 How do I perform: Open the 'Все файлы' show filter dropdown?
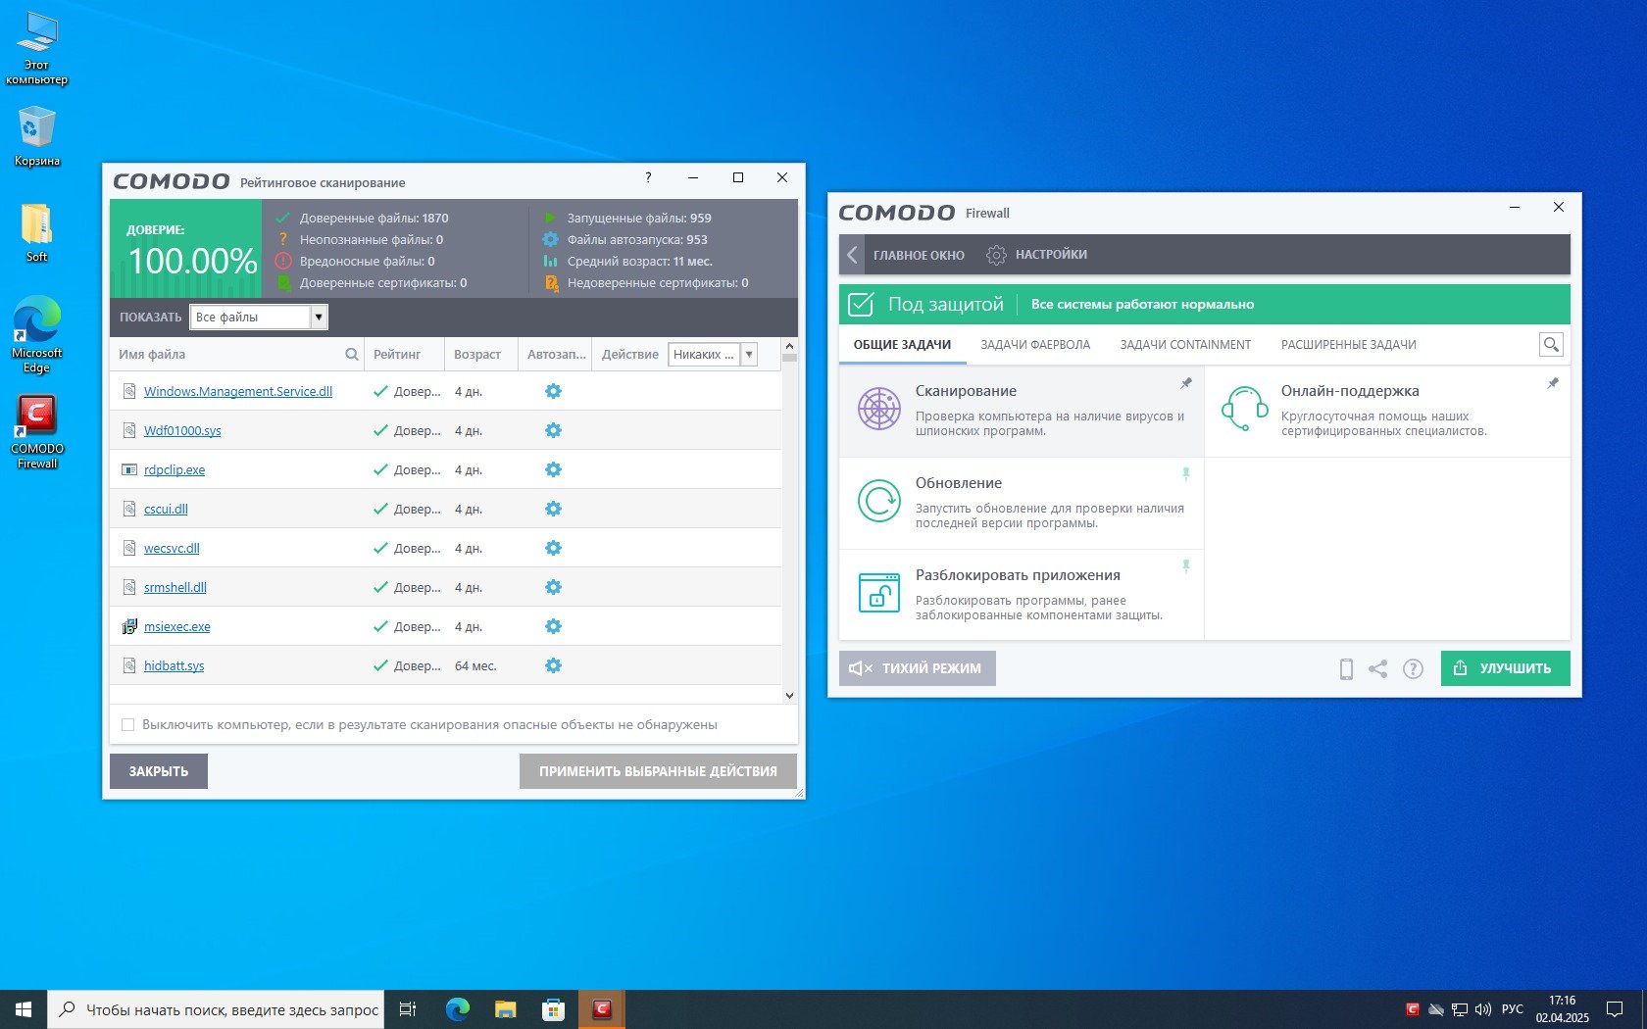point(318,318)
